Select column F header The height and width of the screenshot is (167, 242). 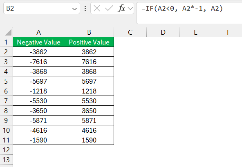click(227, 32)
